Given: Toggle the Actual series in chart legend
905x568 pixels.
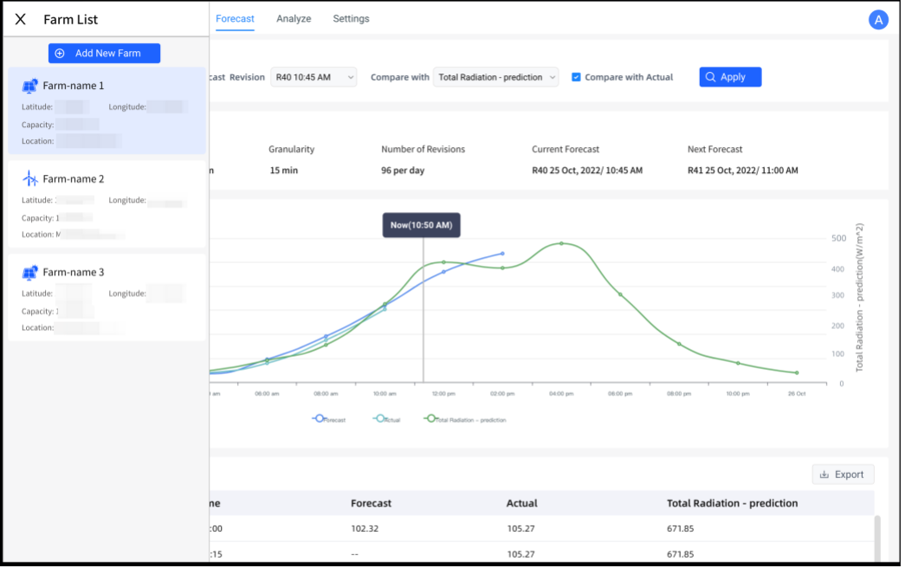Looking at the screenshot, I should click(387, 419).
